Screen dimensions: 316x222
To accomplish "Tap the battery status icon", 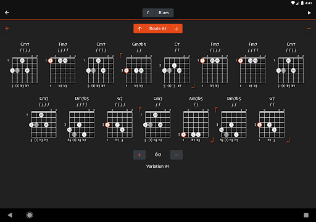I will tap(302, 3).
